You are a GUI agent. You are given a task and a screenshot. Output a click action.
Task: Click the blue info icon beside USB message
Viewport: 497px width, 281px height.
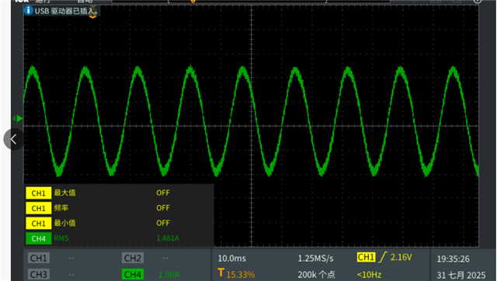coord(28,10)
